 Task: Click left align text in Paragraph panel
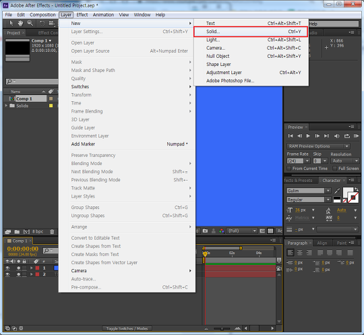tap(291, 252)
